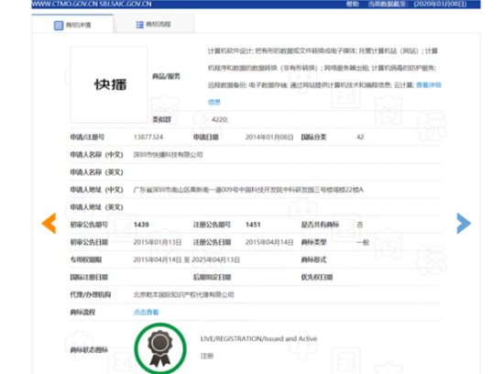The width and height of the screenshot is (504, 374).
Task: Click the LIVE/REGISTRATION status text
Action: coord(258,338)
